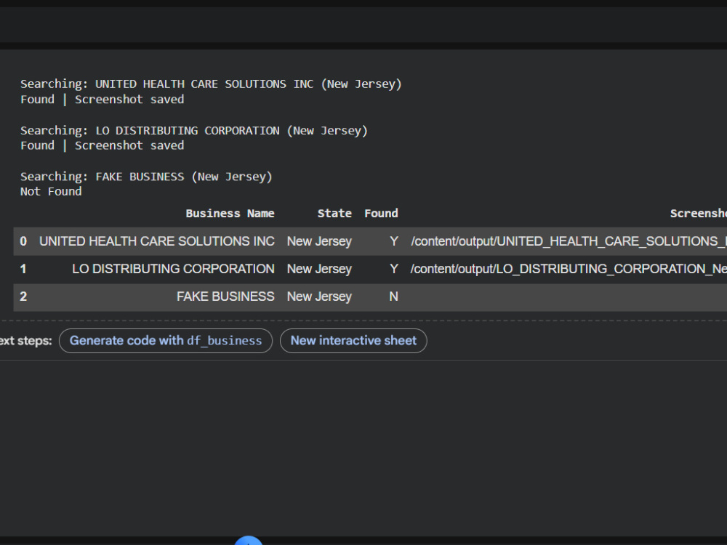This screenshot has width=727, height=545.
Task: Click log line Searching: FAKE BUSINESS
Action: pos(146,177)
